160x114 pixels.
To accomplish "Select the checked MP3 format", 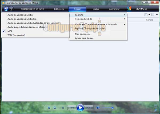I will click(x=35, y=31).
